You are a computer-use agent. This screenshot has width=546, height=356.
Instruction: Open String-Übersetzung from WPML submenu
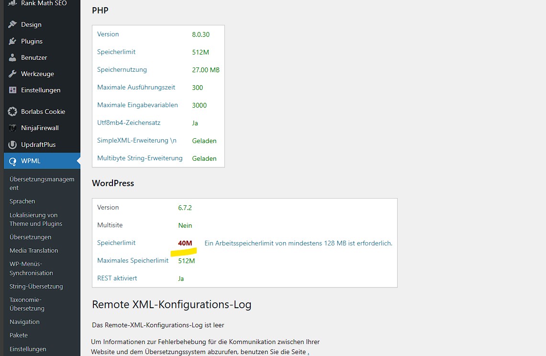pyautogui.click(x=36, y=287)
